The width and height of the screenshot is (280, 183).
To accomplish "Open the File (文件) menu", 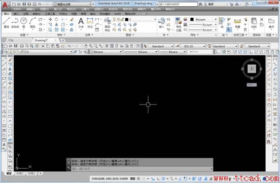I will (x=17, y=9).
